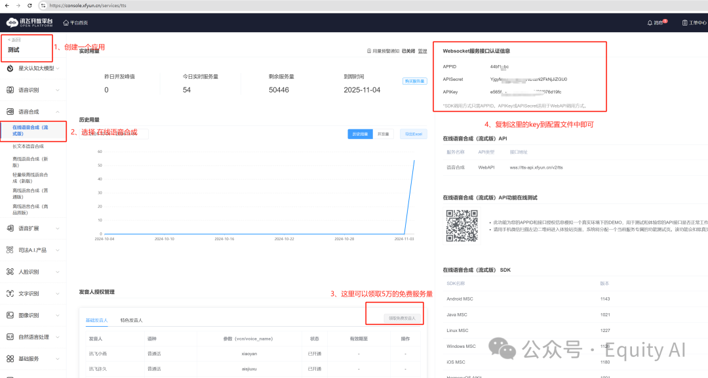Click the 语音识别 sidebar icon

pyautogui.click(x=10, y=90)
